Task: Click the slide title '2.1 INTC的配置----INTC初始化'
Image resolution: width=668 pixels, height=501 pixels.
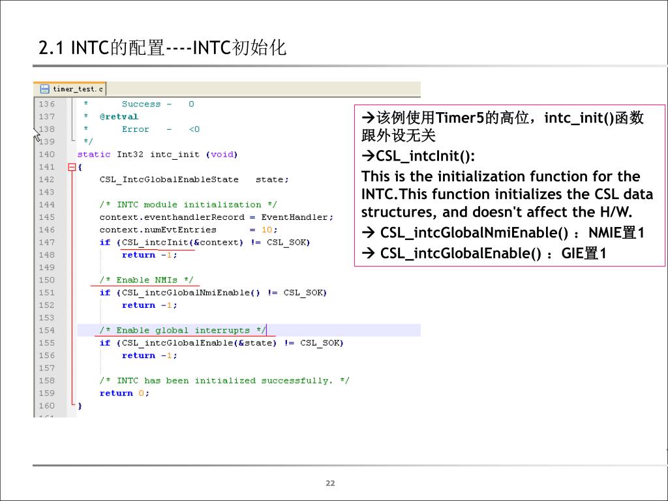Action: pyautogui.click(x=162, y=47)
